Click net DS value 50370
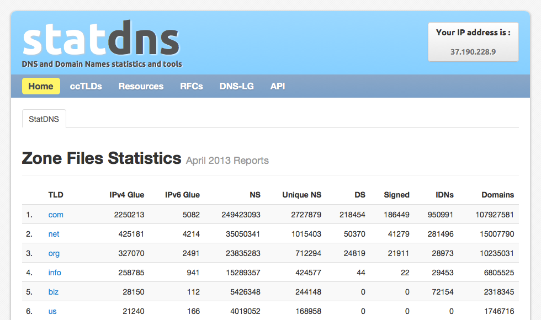541x320 pixels. point(354,234)
